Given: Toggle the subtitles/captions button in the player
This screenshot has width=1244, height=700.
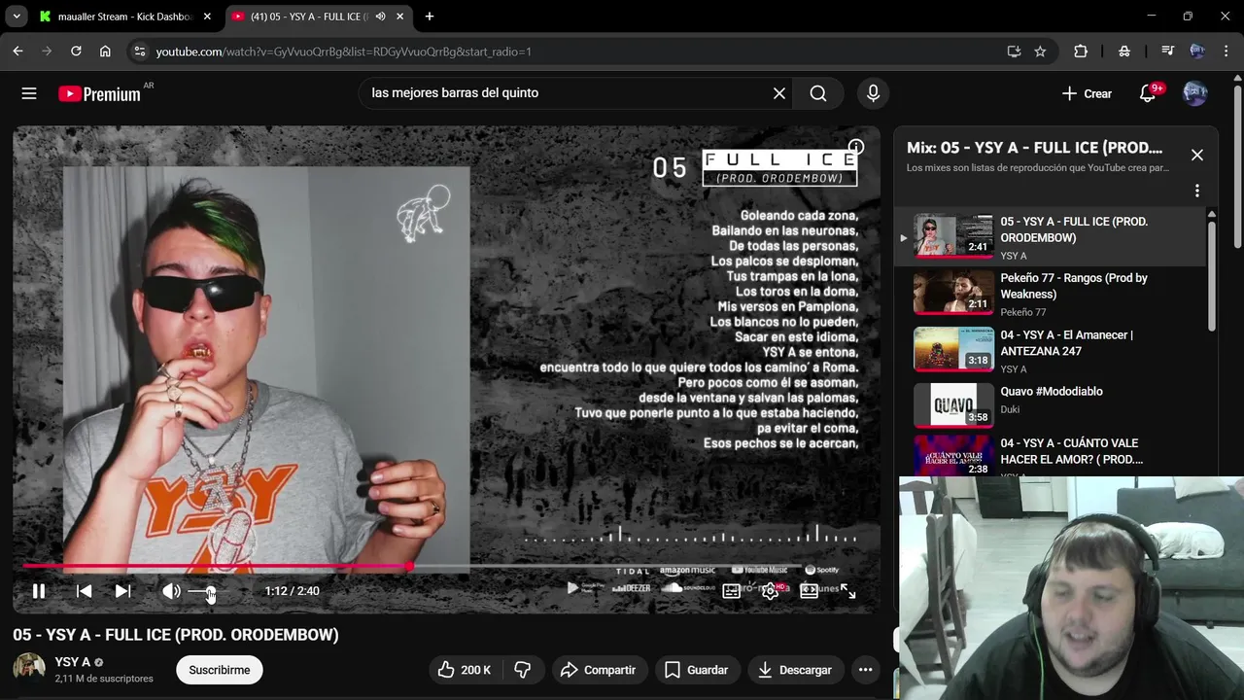Looking at the screenshot, I should click(731, 591).
